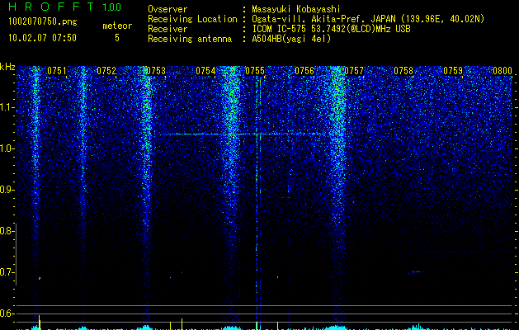This screenshot has height=330, width=519.
Task: Click the HROFFT 1.0.0 title text
Action: pyautogui.click(x=64, y=7)
